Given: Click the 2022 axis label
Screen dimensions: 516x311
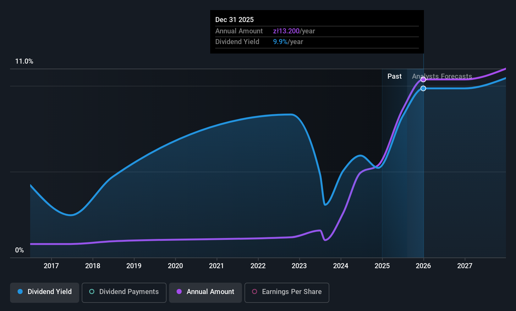Looking at the screenshot, I should (x=258, y=266).
